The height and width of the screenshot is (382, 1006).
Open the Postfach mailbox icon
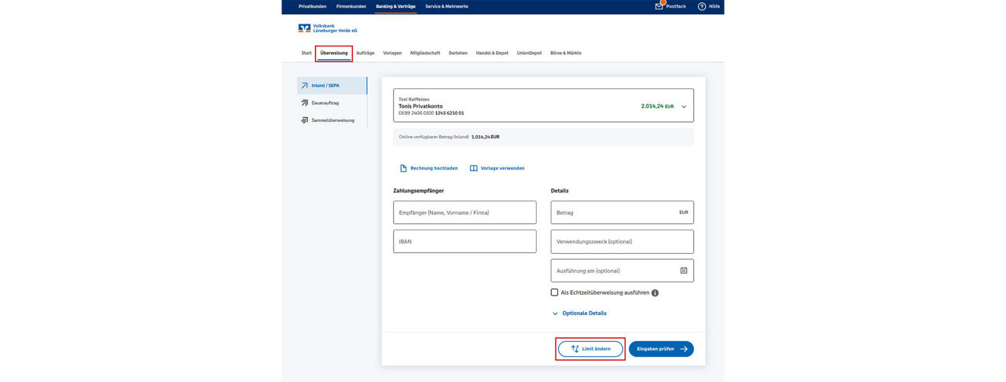pos(659,6)
